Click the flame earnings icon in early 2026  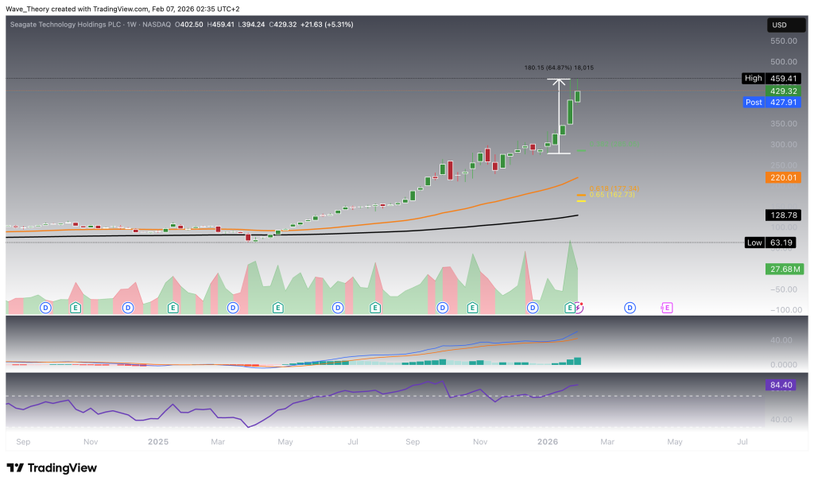click(579, 305)
